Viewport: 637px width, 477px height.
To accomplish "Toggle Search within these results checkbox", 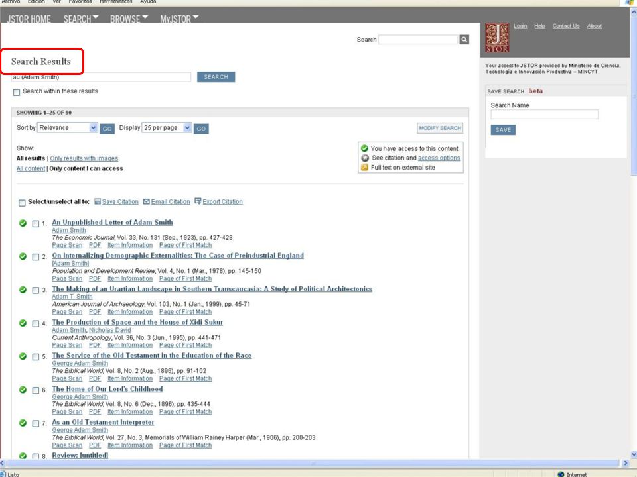I will coord(16,93).
